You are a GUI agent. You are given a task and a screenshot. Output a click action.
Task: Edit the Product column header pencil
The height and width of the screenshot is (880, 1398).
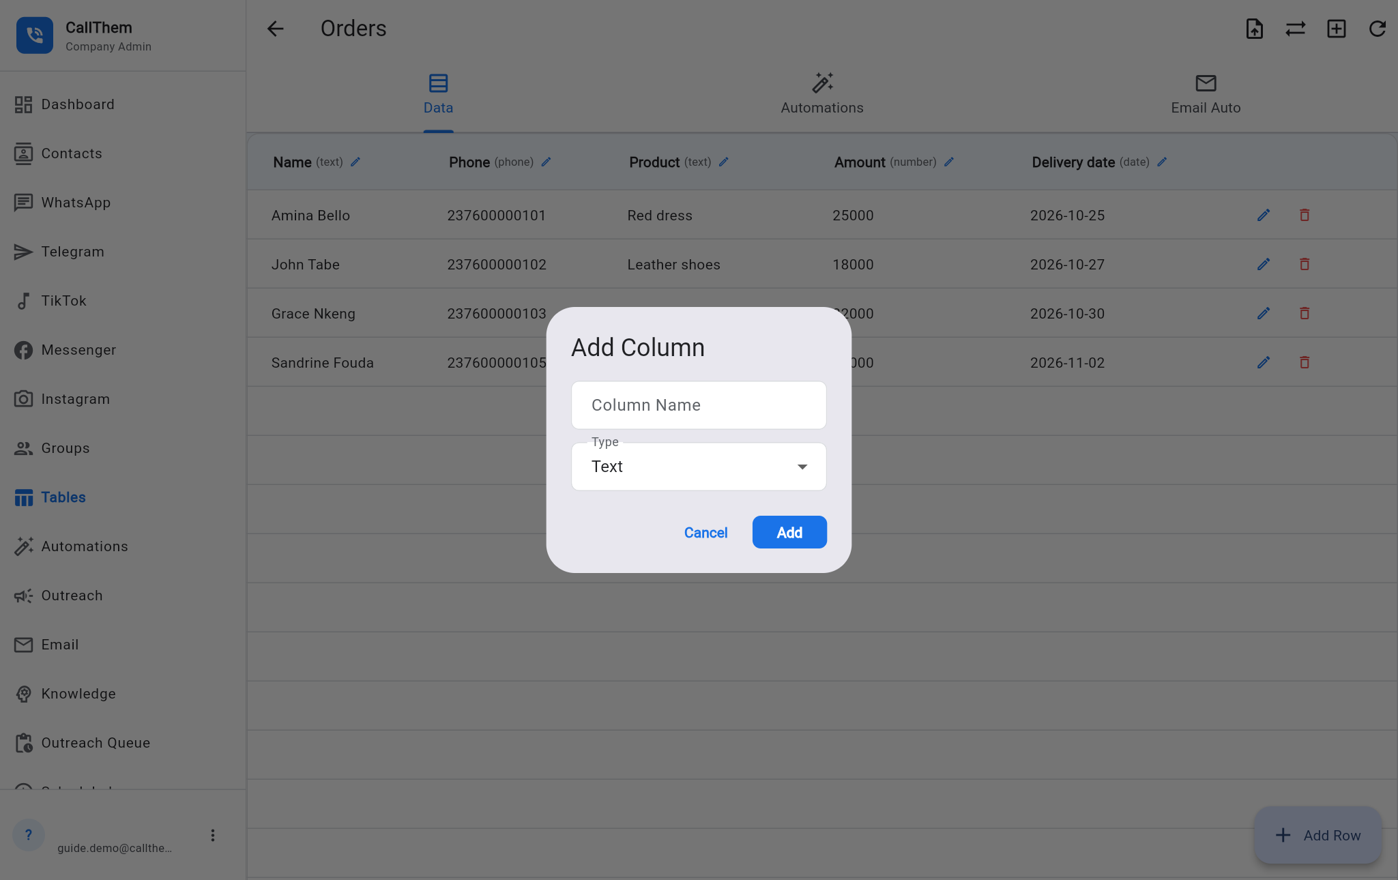(x=724, y=162)
